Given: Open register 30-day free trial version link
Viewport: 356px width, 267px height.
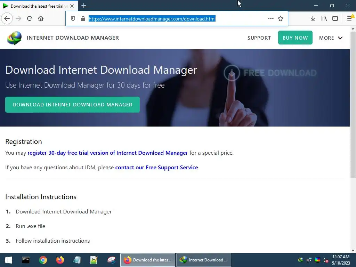Looking at the screenshot, I should pos(108,153).
